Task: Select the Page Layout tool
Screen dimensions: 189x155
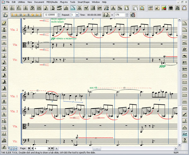Action: (127, 8)
